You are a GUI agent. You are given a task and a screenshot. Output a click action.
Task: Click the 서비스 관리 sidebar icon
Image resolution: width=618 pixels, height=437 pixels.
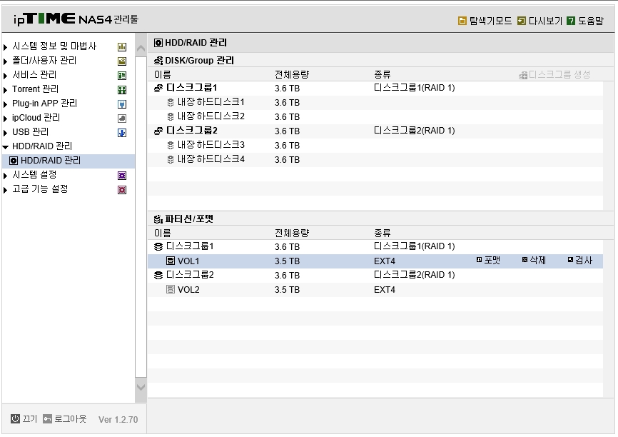pyautogui.click(x=122, y=75)
